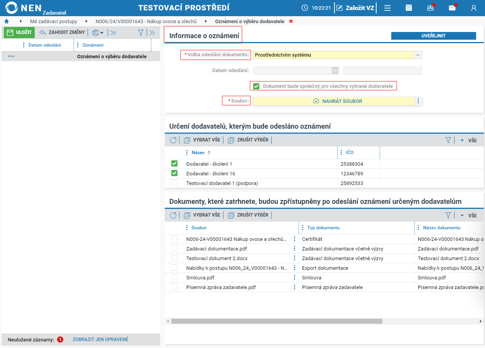
Task: Click the horizontal scrollbar in documents table
Action: click(277, 321)
